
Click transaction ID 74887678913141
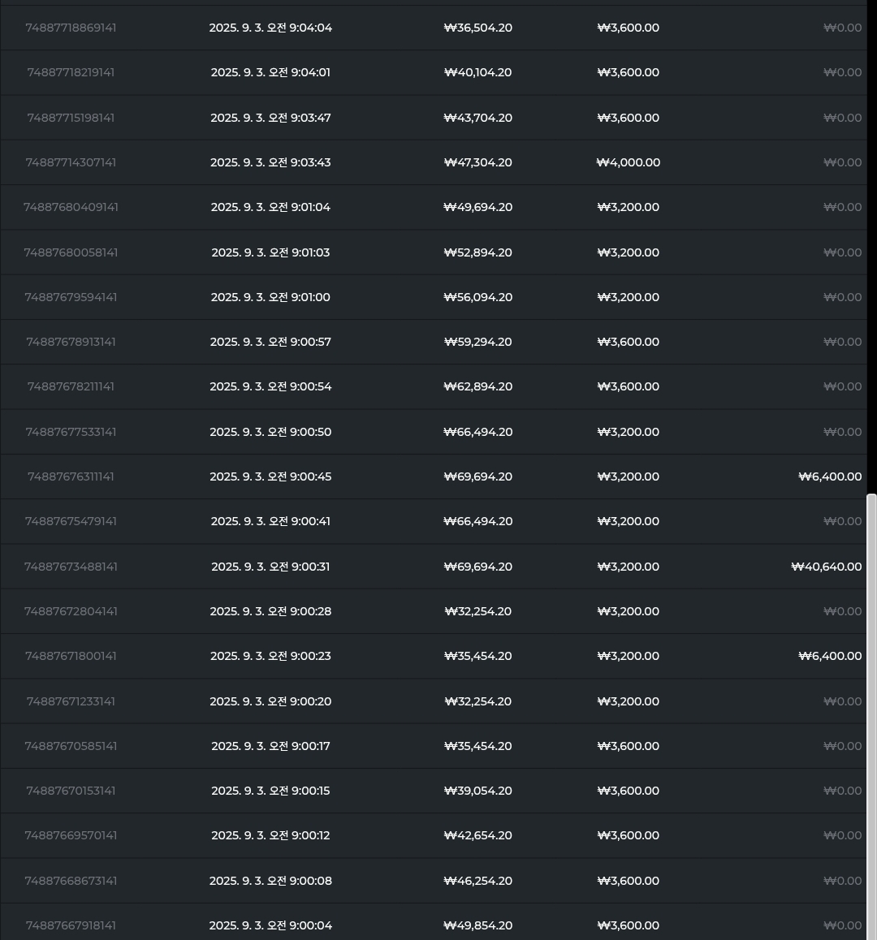click(x=71, y=342)
